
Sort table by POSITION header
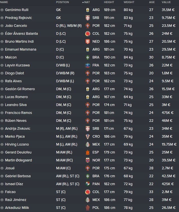62,2
